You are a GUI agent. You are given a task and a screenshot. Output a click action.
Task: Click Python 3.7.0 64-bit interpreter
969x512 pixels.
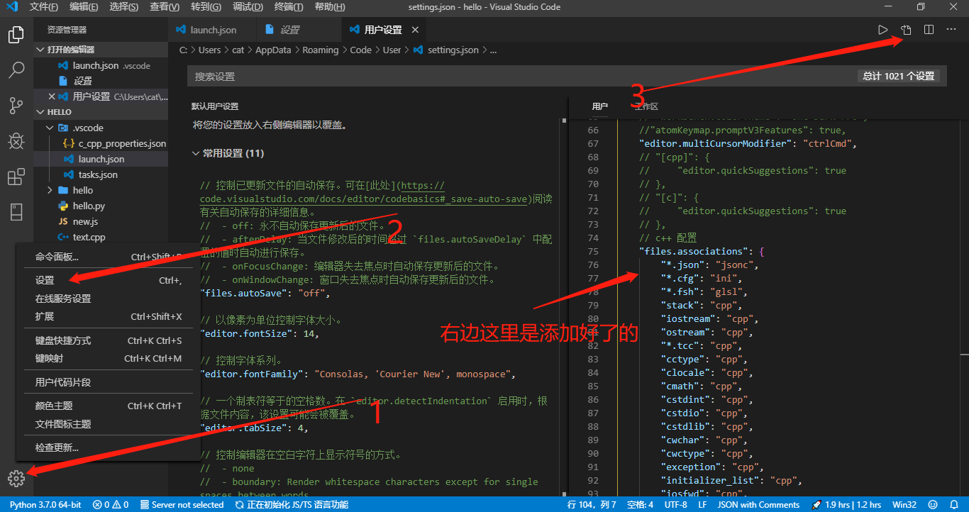pyautogui.click(x=45, y=505)
